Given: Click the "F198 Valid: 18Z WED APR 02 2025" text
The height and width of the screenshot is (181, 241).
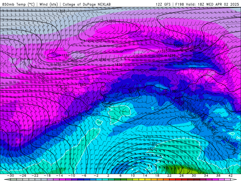Looking at the screenshot, I should (x=207, y=4).
